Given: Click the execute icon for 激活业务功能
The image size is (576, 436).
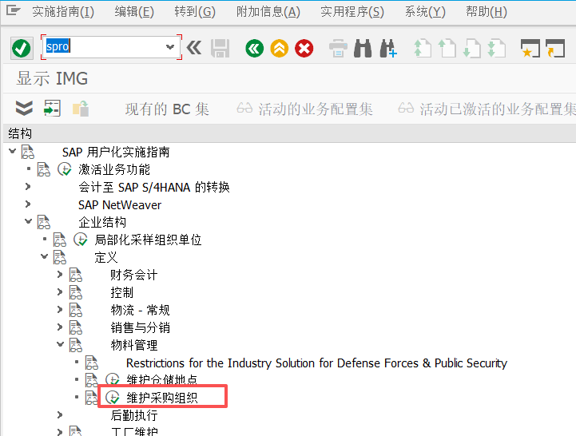Looking at the screenshot, I should (65, 169).
